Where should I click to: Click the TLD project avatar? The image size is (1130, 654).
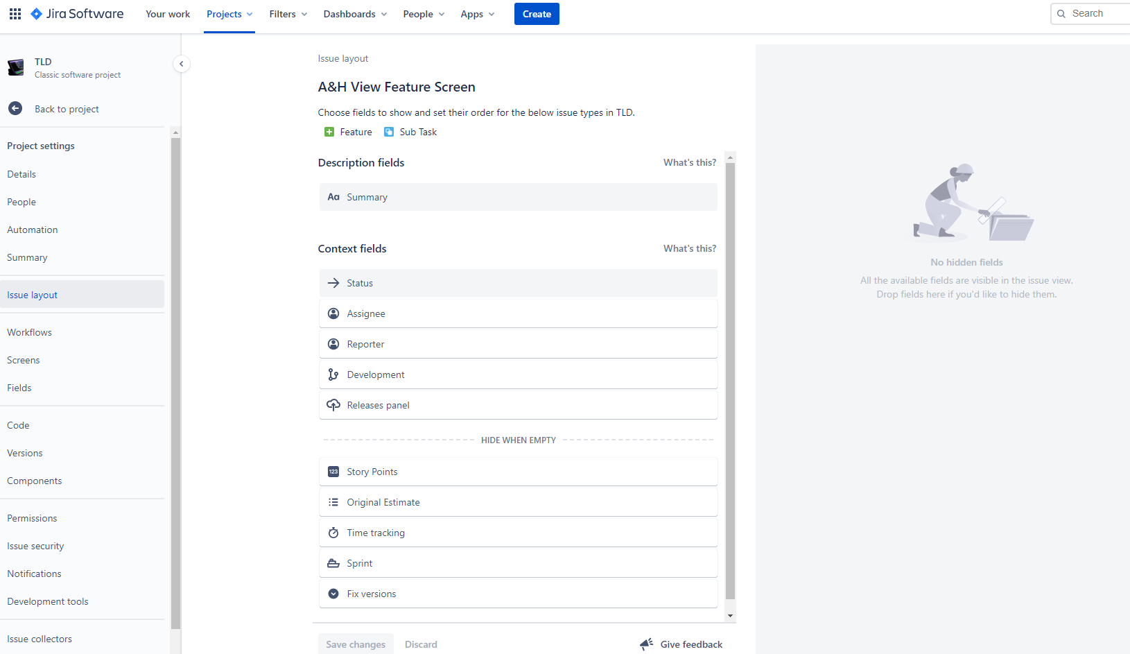16,67
